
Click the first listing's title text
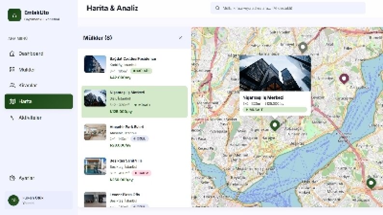point(133,59)
